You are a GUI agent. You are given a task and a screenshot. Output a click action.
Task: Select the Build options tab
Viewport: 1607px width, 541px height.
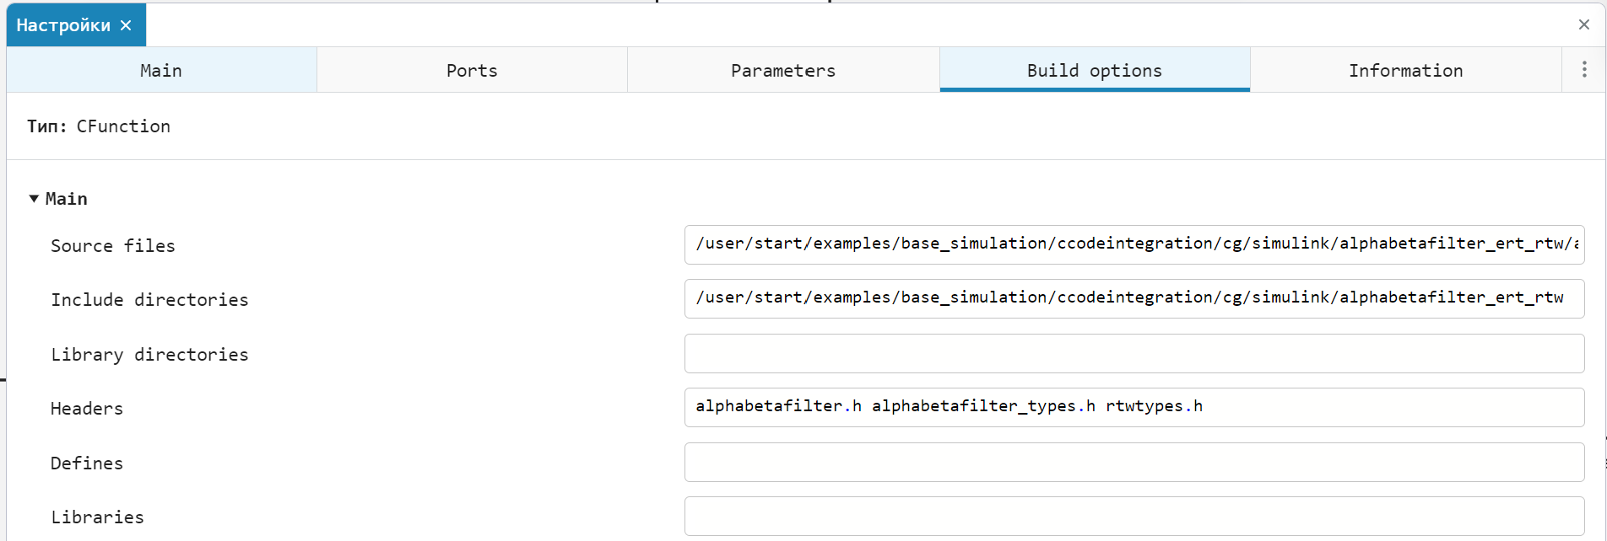(1094, 71)
